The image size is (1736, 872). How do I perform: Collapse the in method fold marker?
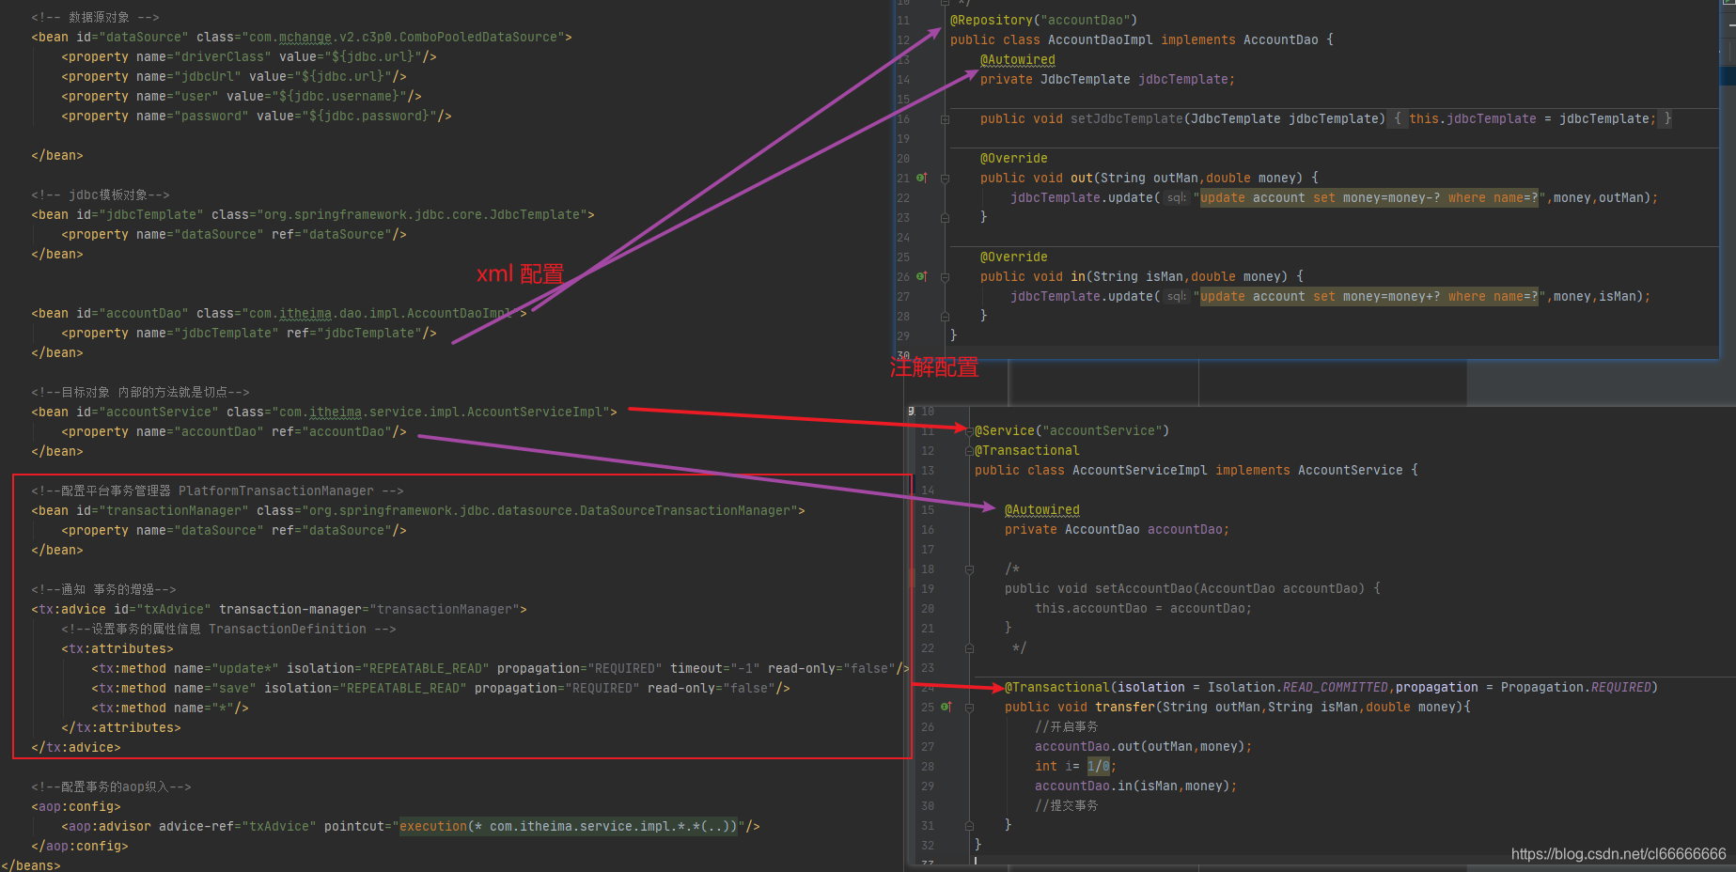point(945,277)
